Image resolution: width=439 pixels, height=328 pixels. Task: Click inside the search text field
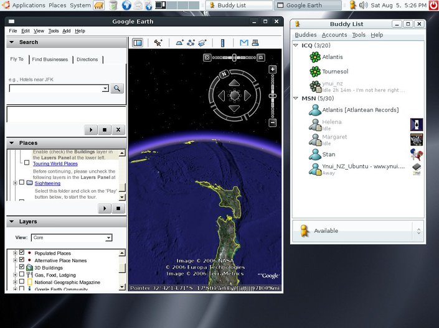tap(55, 89)
